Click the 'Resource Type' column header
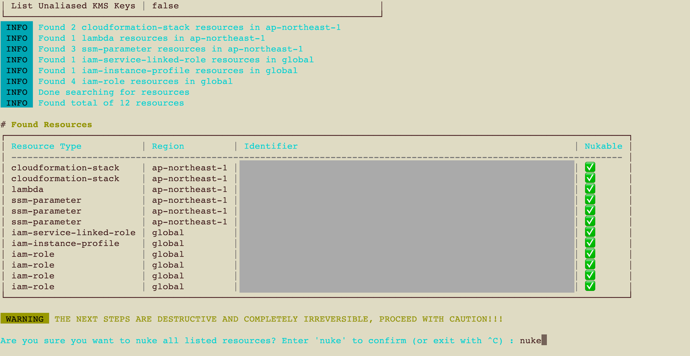 point(46,146)
